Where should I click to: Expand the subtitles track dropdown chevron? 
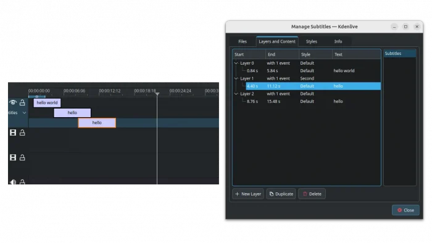click(24, 112)
